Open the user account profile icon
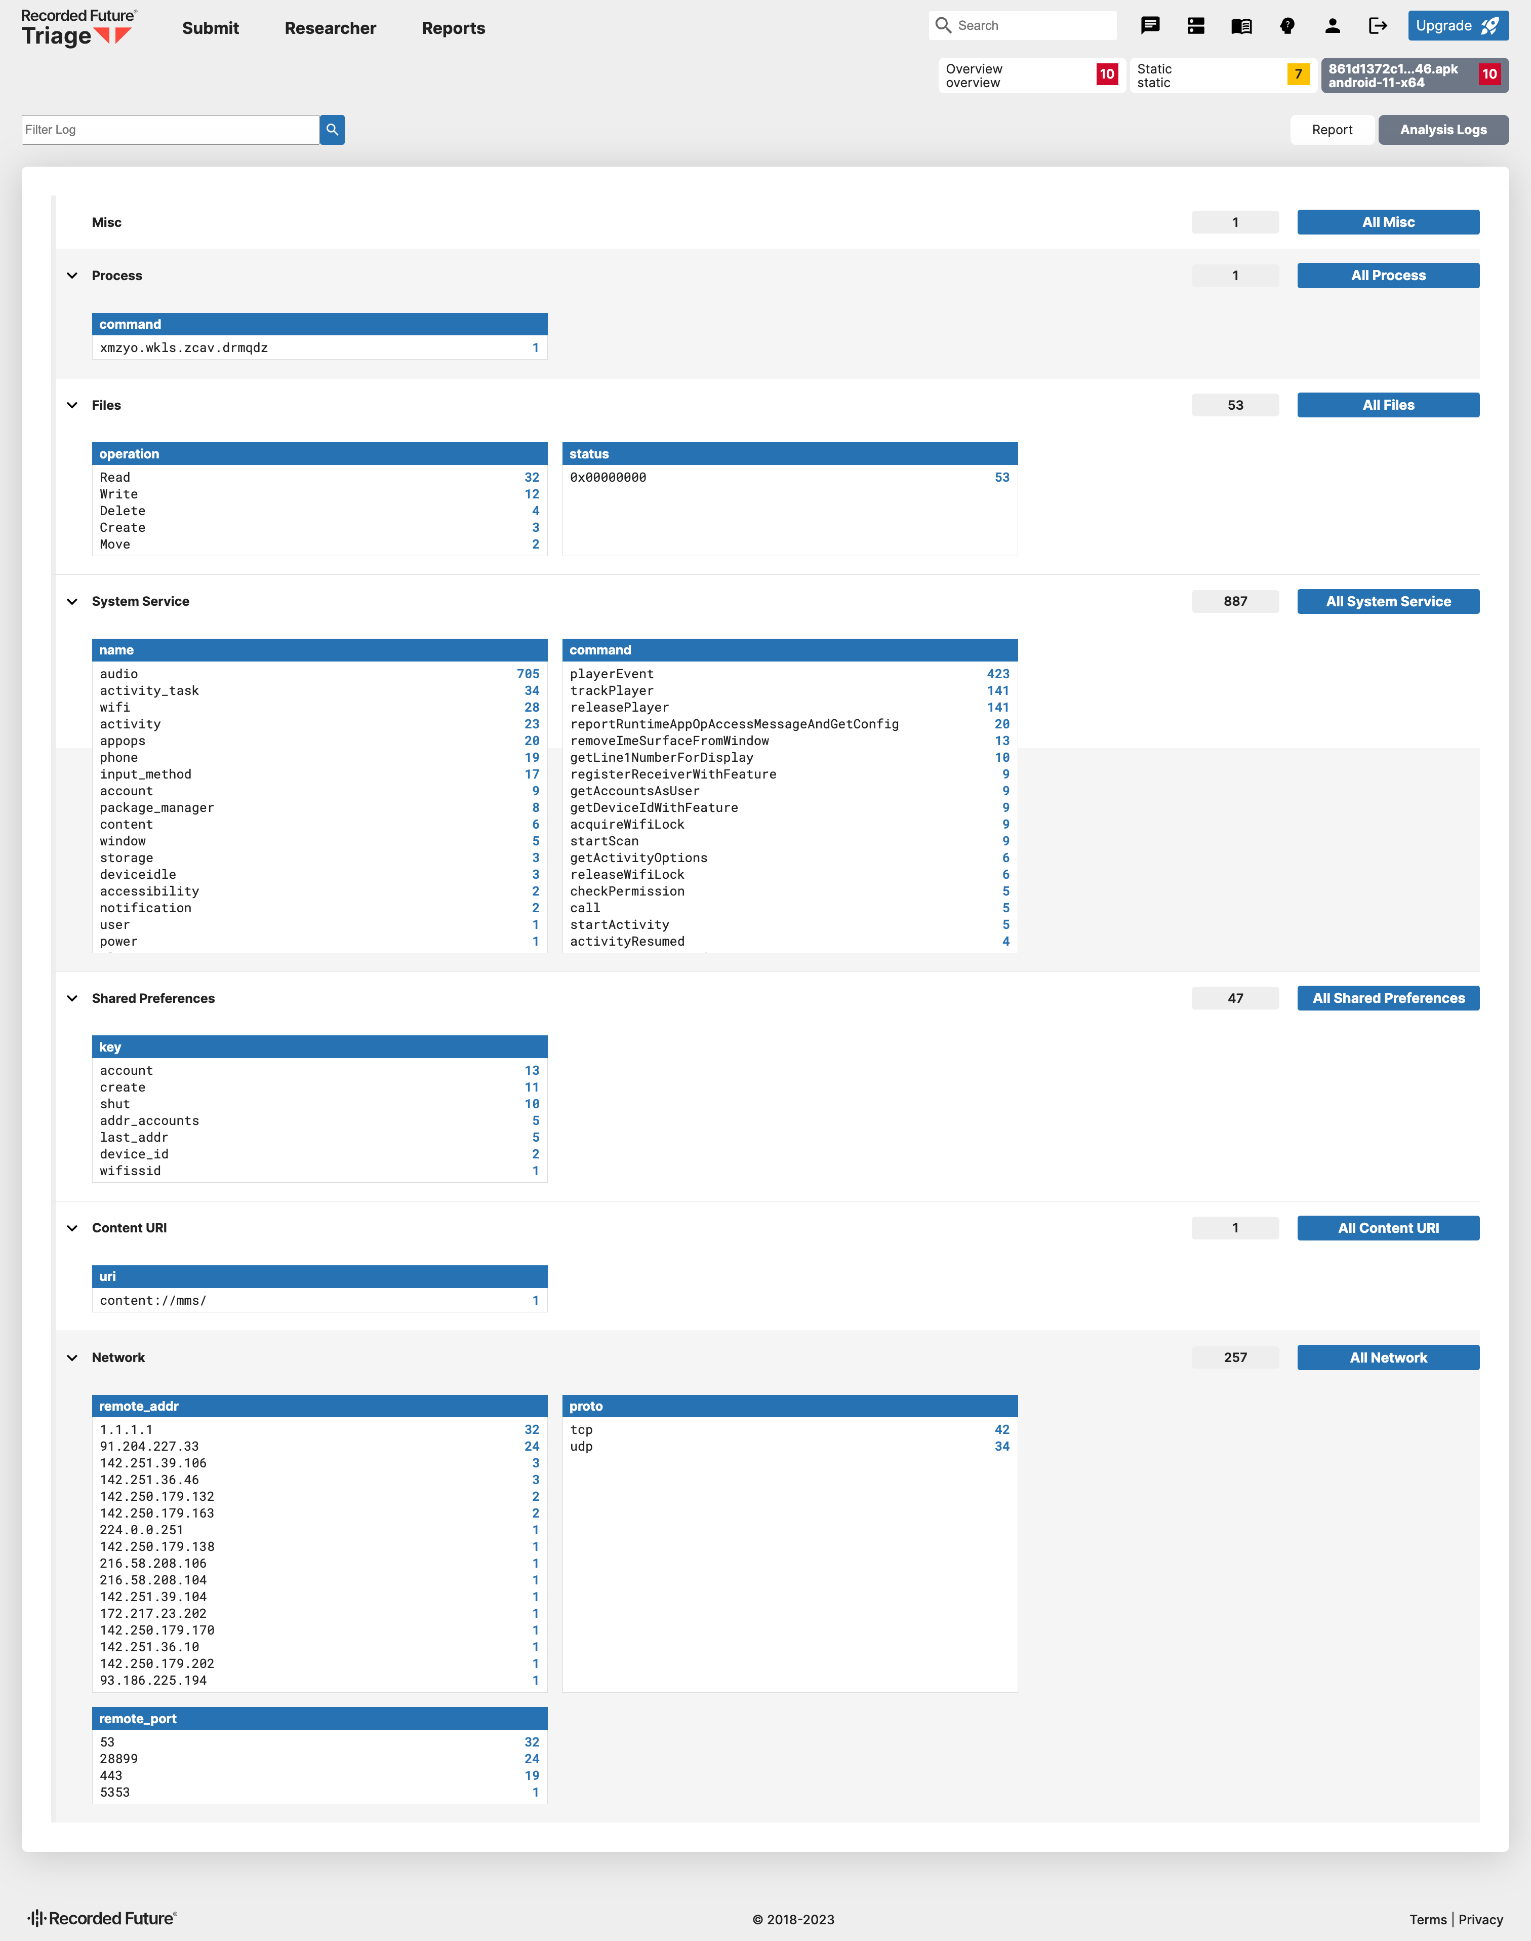The height and width of the screenshot is (1941, 1531). click(1333, 26)
